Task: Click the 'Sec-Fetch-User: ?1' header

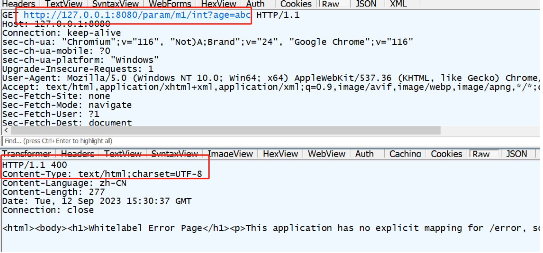Action: point(51,114)
